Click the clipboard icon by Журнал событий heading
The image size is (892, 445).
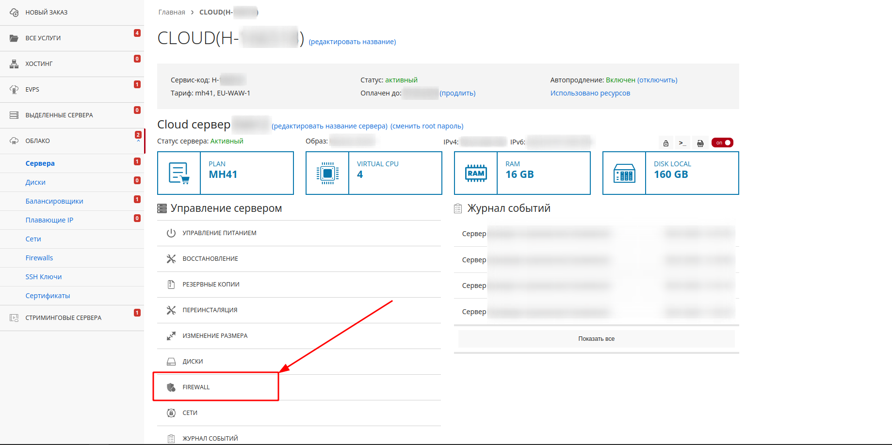coord(458,209)
